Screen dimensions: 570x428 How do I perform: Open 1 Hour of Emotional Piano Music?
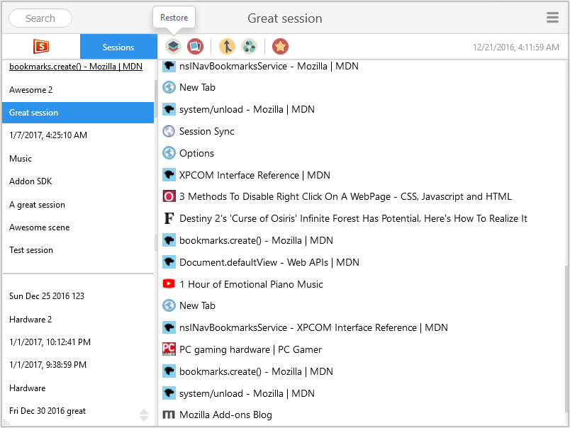point(251,284)
